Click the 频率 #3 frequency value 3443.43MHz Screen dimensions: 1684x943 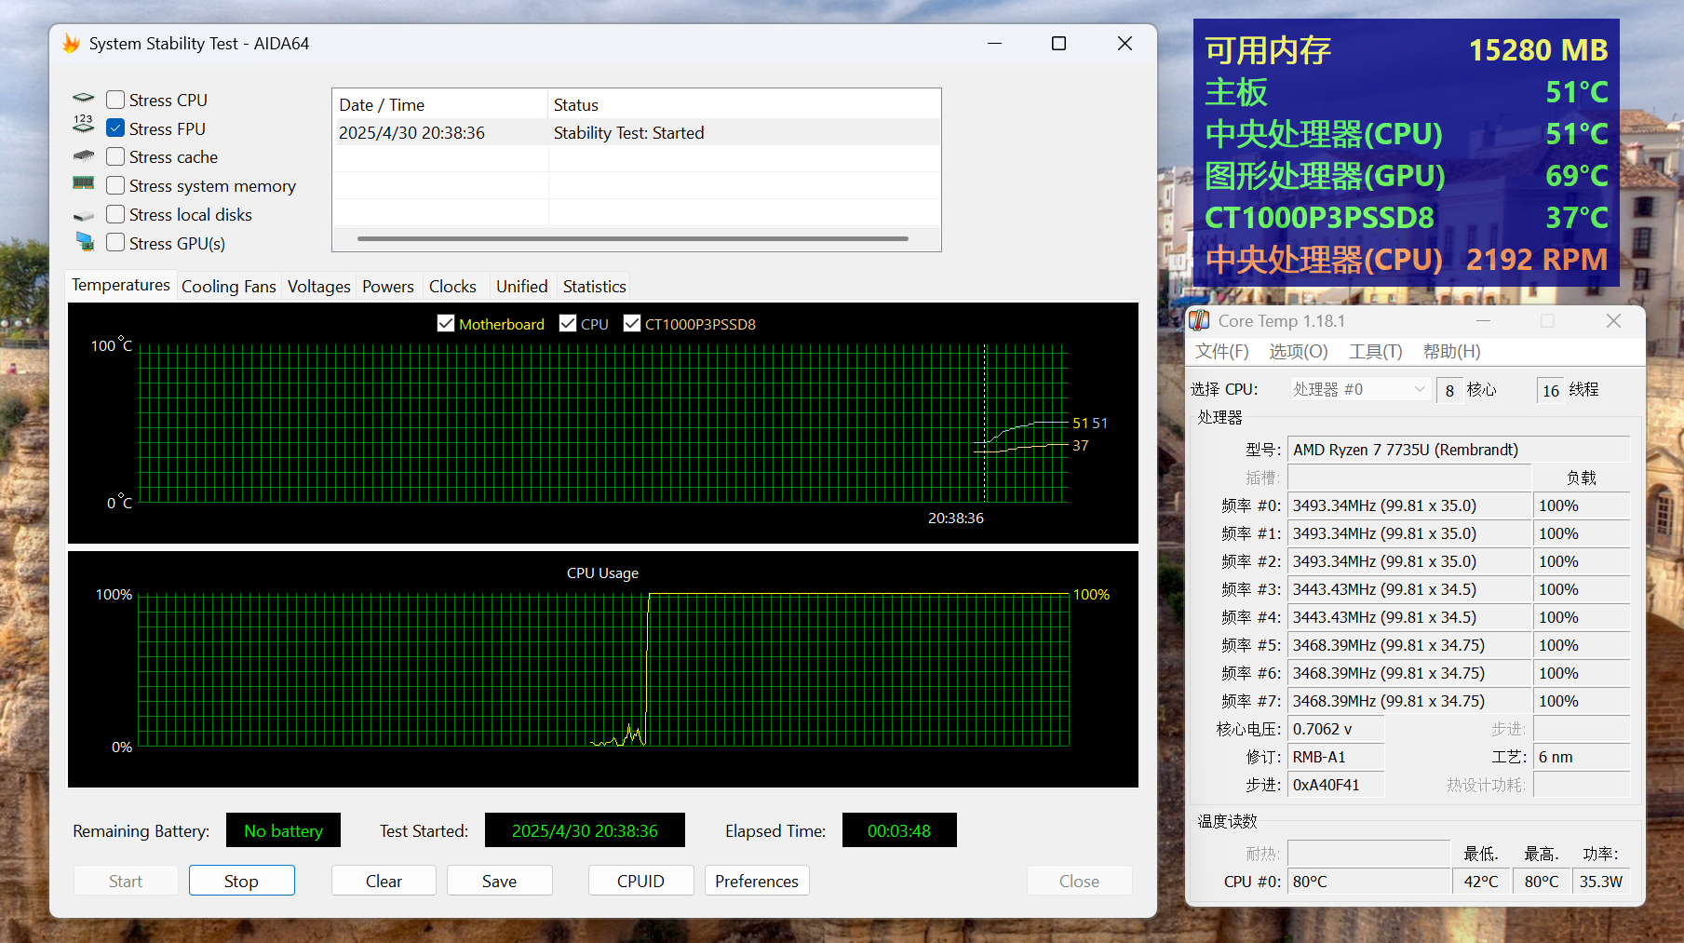coord(1409,589)
